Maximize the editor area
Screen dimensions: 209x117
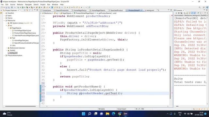(171, 10)
